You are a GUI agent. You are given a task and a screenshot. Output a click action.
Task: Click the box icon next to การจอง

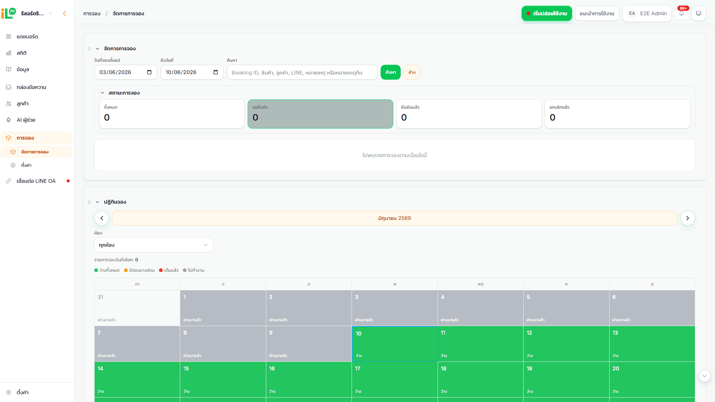9,138
